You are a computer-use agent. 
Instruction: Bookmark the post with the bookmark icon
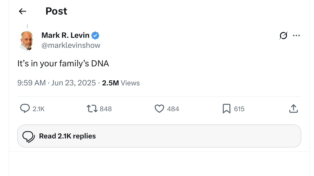(x=226, y=109)
